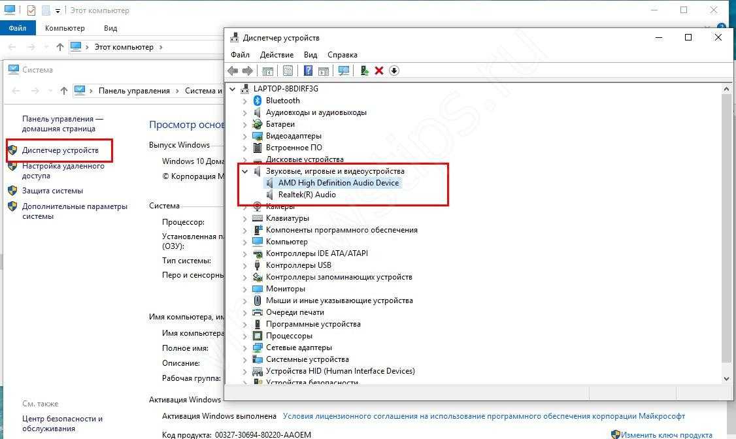
Task: Select the Сетевые адаптеры network icon
Action: 258,348
